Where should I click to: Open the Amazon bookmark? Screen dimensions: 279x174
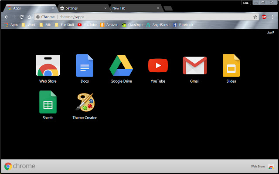[109, 25]
